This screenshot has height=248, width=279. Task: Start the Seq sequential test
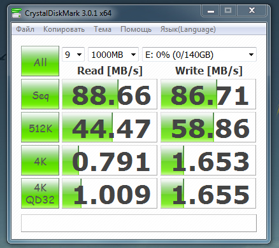coord(40,94)
